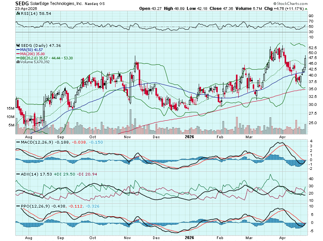Click the RSI(14) legend icon
Viewport: 323px width, 241px height.
point(17,13)
